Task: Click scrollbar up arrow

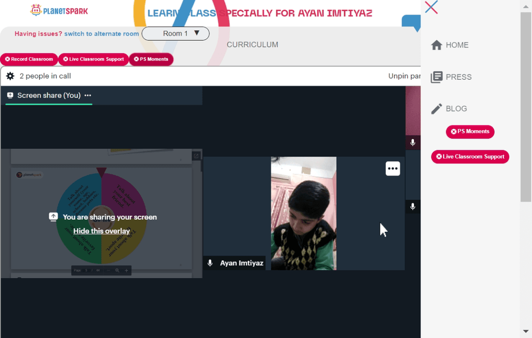Action: pyautogui.click(x=526, y=6)
